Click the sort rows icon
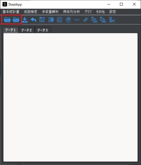The image size is (141, 165). point(42,20)
